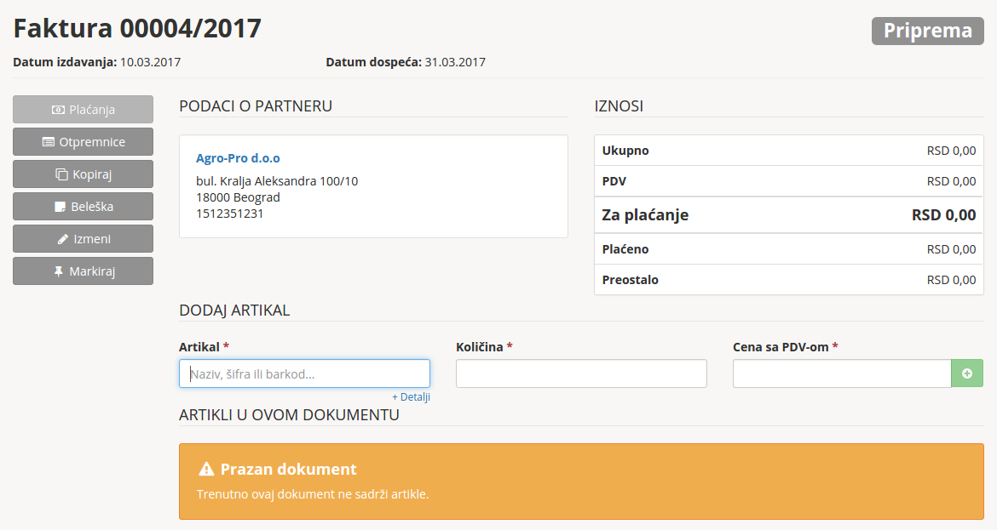Click the Datum izdavanja issue date
This screenshot has height=530, width=997.
pos(96,62)
